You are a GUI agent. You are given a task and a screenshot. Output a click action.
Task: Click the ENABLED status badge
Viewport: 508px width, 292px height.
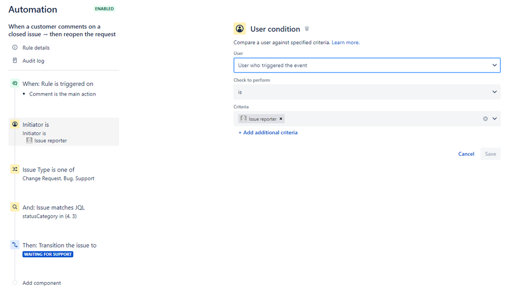tap(104, 9)
